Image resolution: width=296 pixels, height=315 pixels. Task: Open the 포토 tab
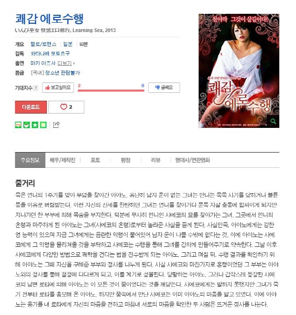click(95, 160)
